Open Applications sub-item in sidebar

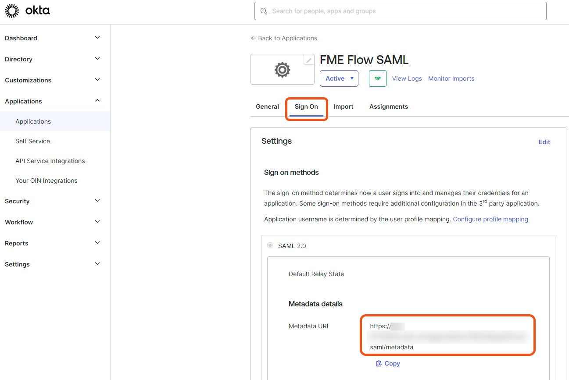coord(55,121)
